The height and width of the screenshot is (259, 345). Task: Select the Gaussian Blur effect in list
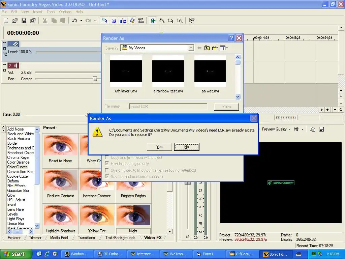tap(18, 191)
